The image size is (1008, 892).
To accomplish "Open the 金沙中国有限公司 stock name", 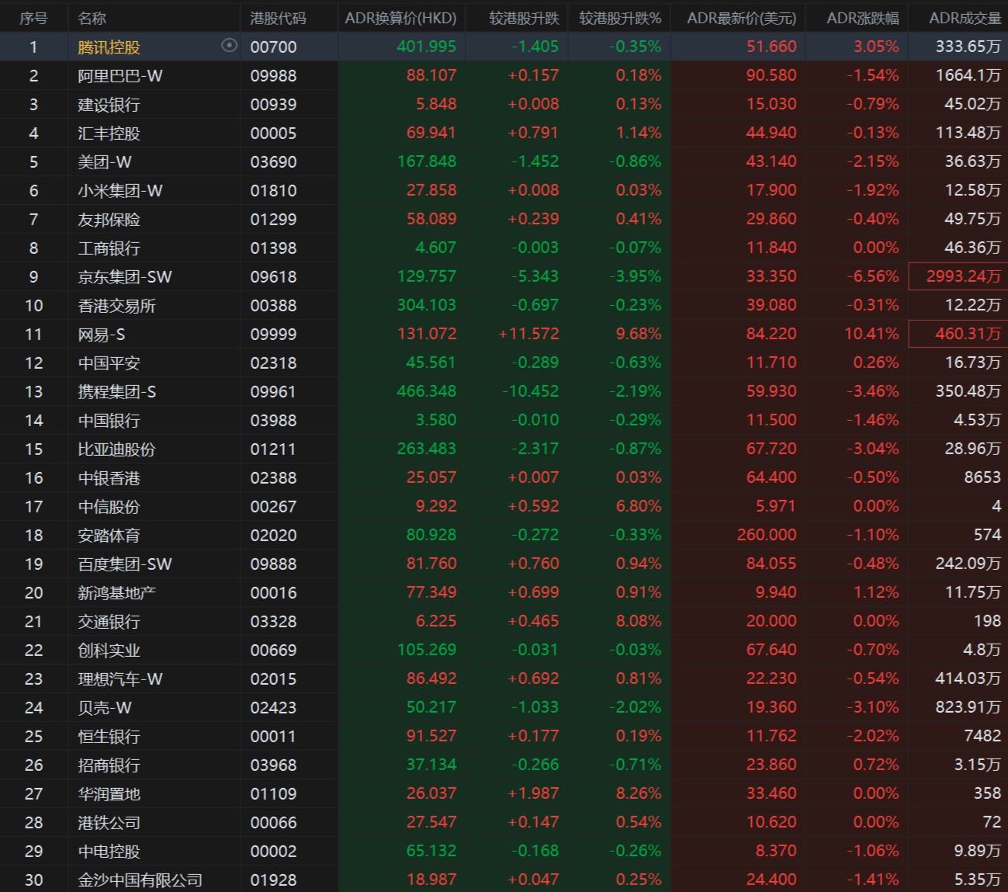I will (x=140, y=880).
